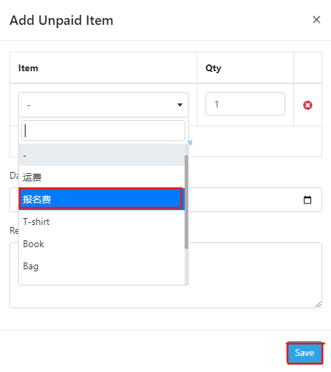Screen dimensions: 331x372
Task: Click scrollbar track below the thumb
Action: (186, 267)
